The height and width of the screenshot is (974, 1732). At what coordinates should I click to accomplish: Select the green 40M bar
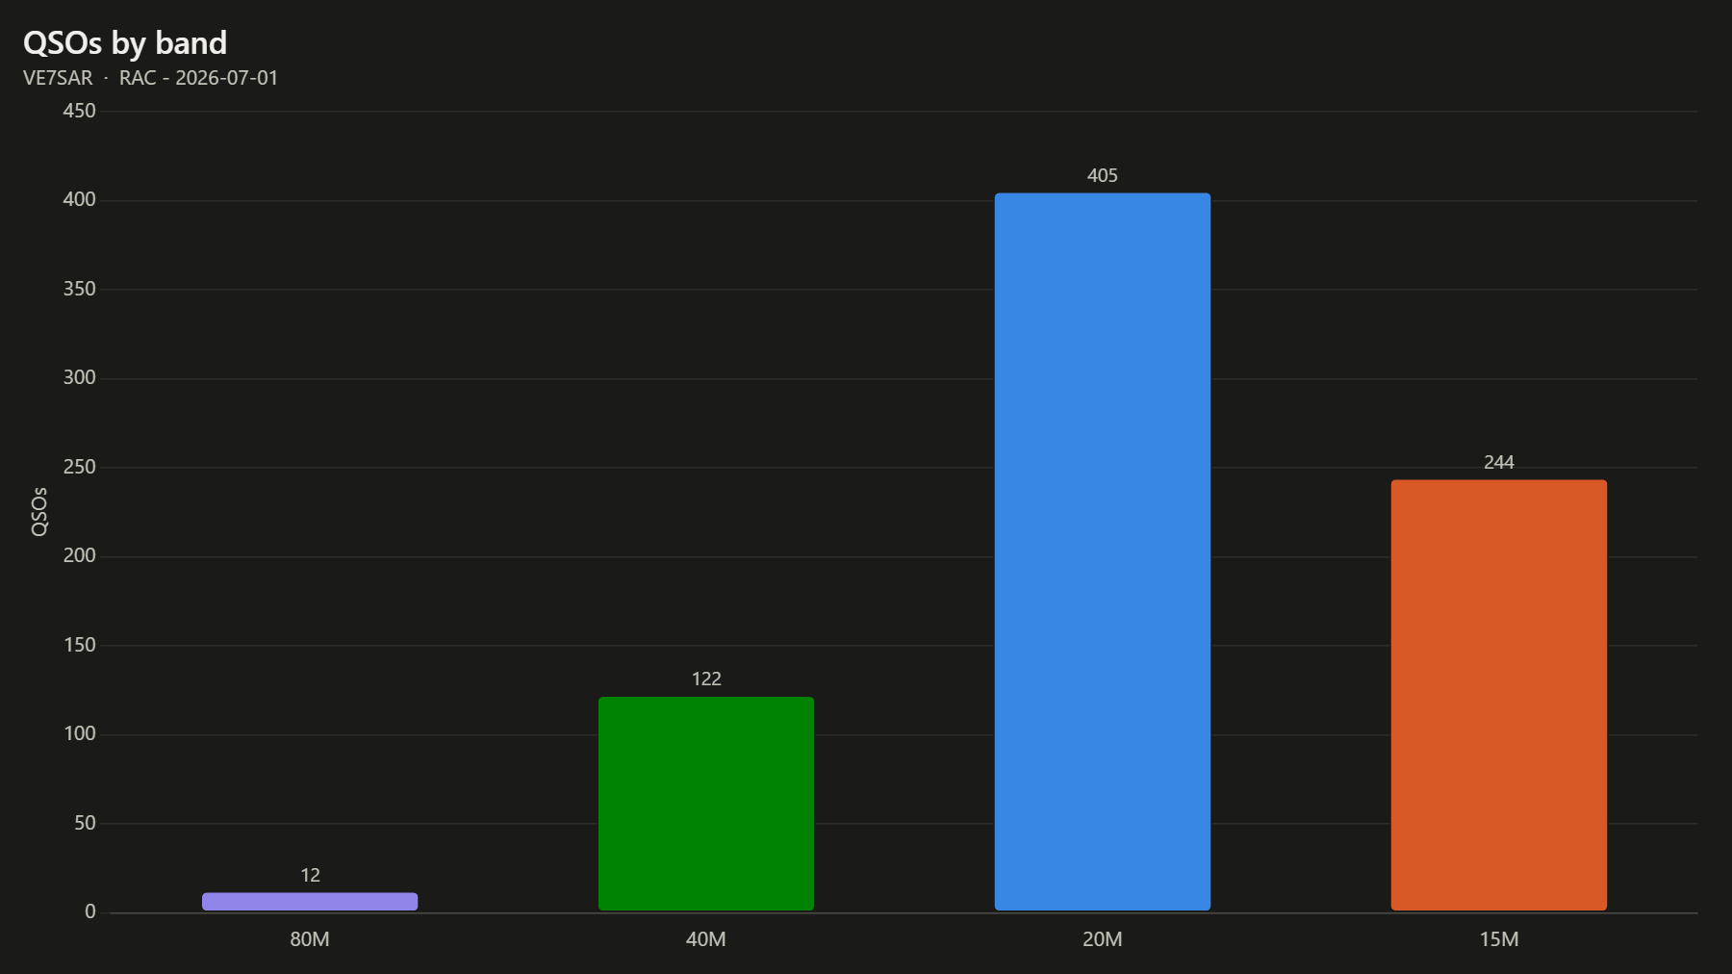point(706,804)
